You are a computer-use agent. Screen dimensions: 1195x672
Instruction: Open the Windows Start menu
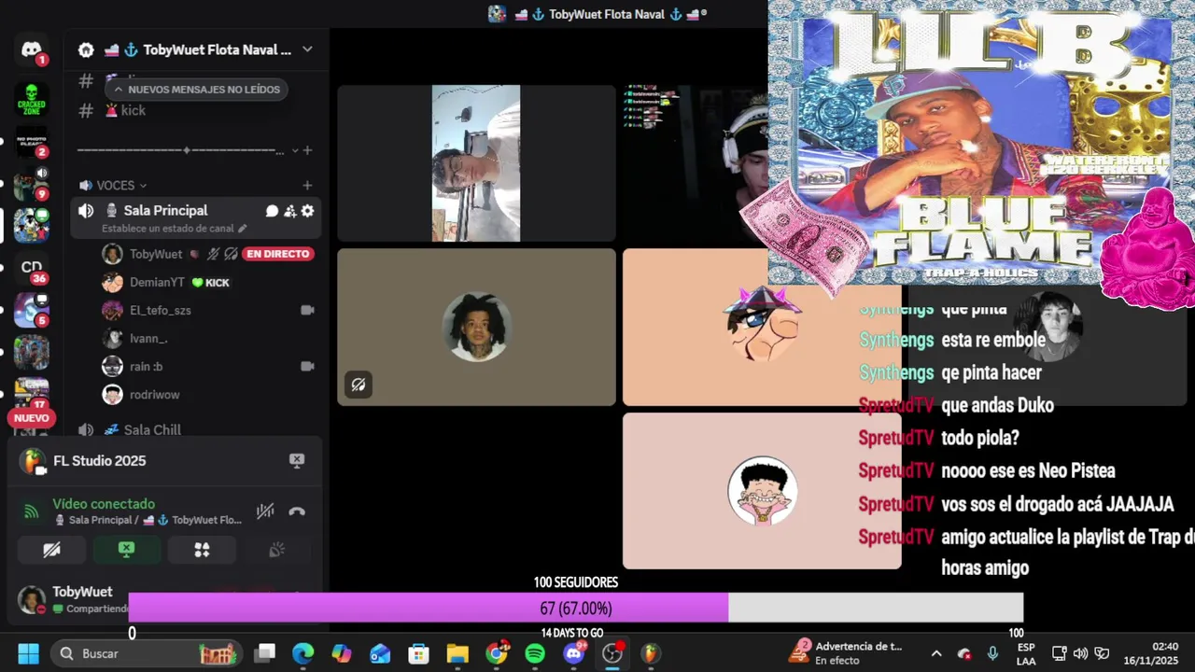tap(28, 653)
